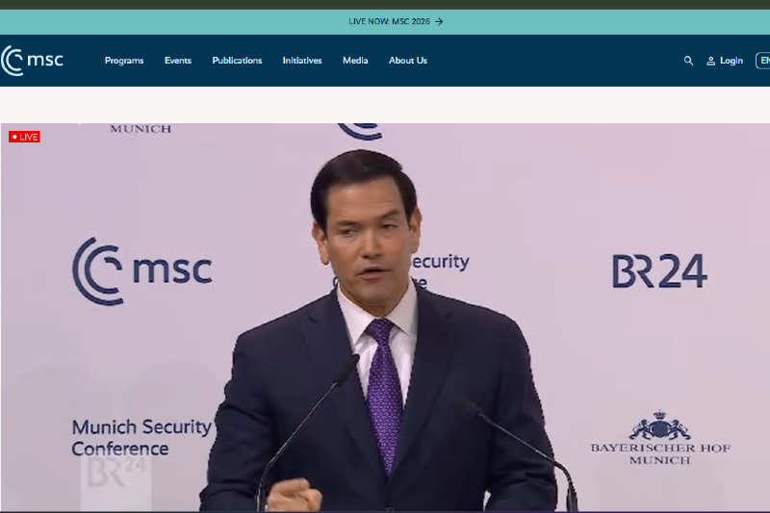Open the Events menu

178,61
